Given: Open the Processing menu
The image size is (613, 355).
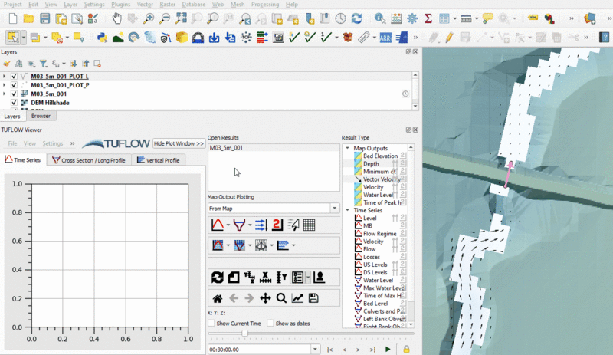Looking at the screenshot, I should point(265,5).
